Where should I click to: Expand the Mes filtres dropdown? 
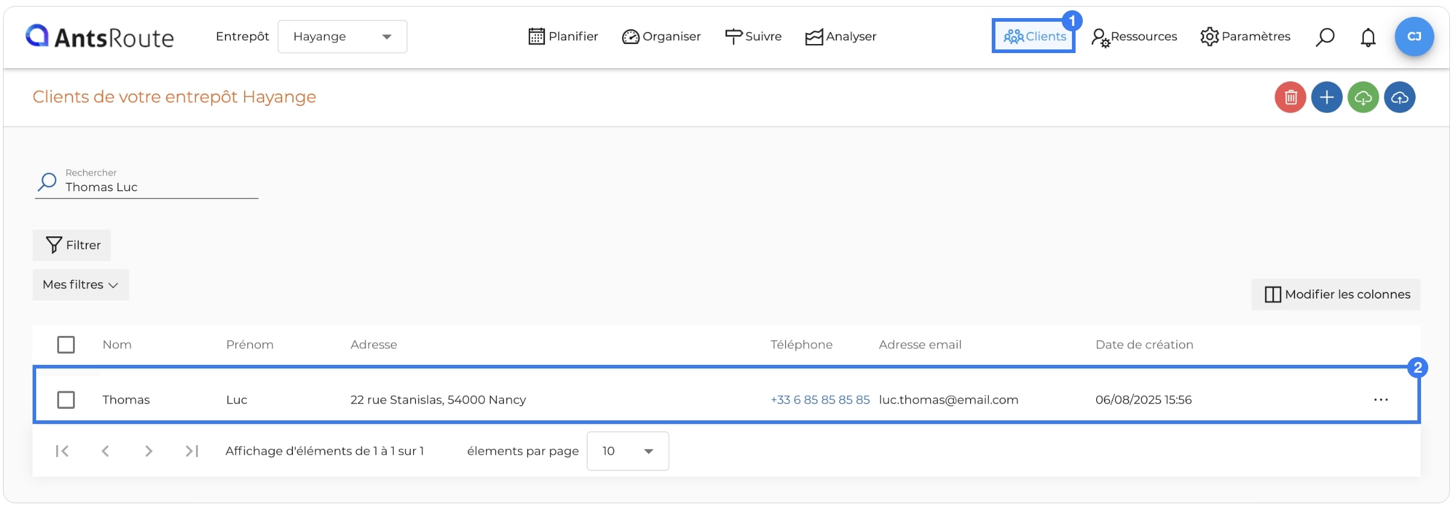coord(81,285)
